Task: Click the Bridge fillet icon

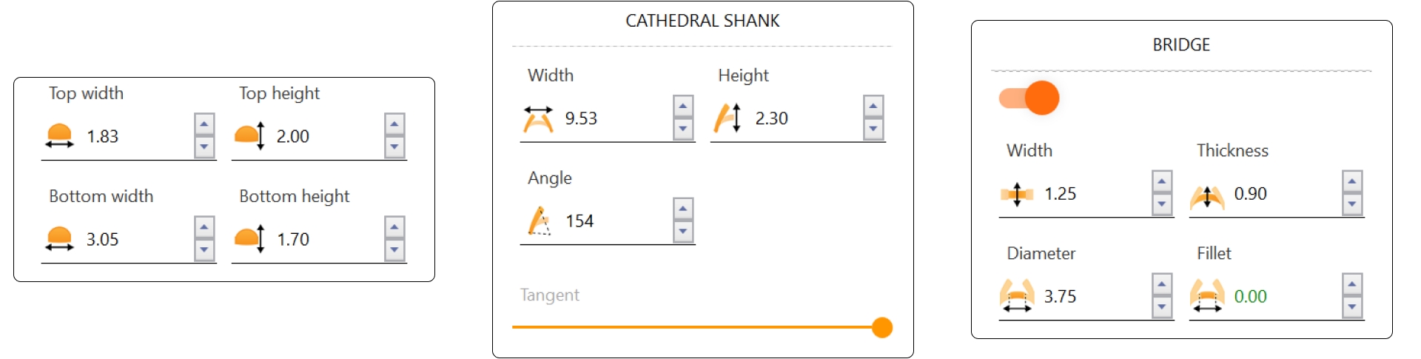Action: [1207, 296]
